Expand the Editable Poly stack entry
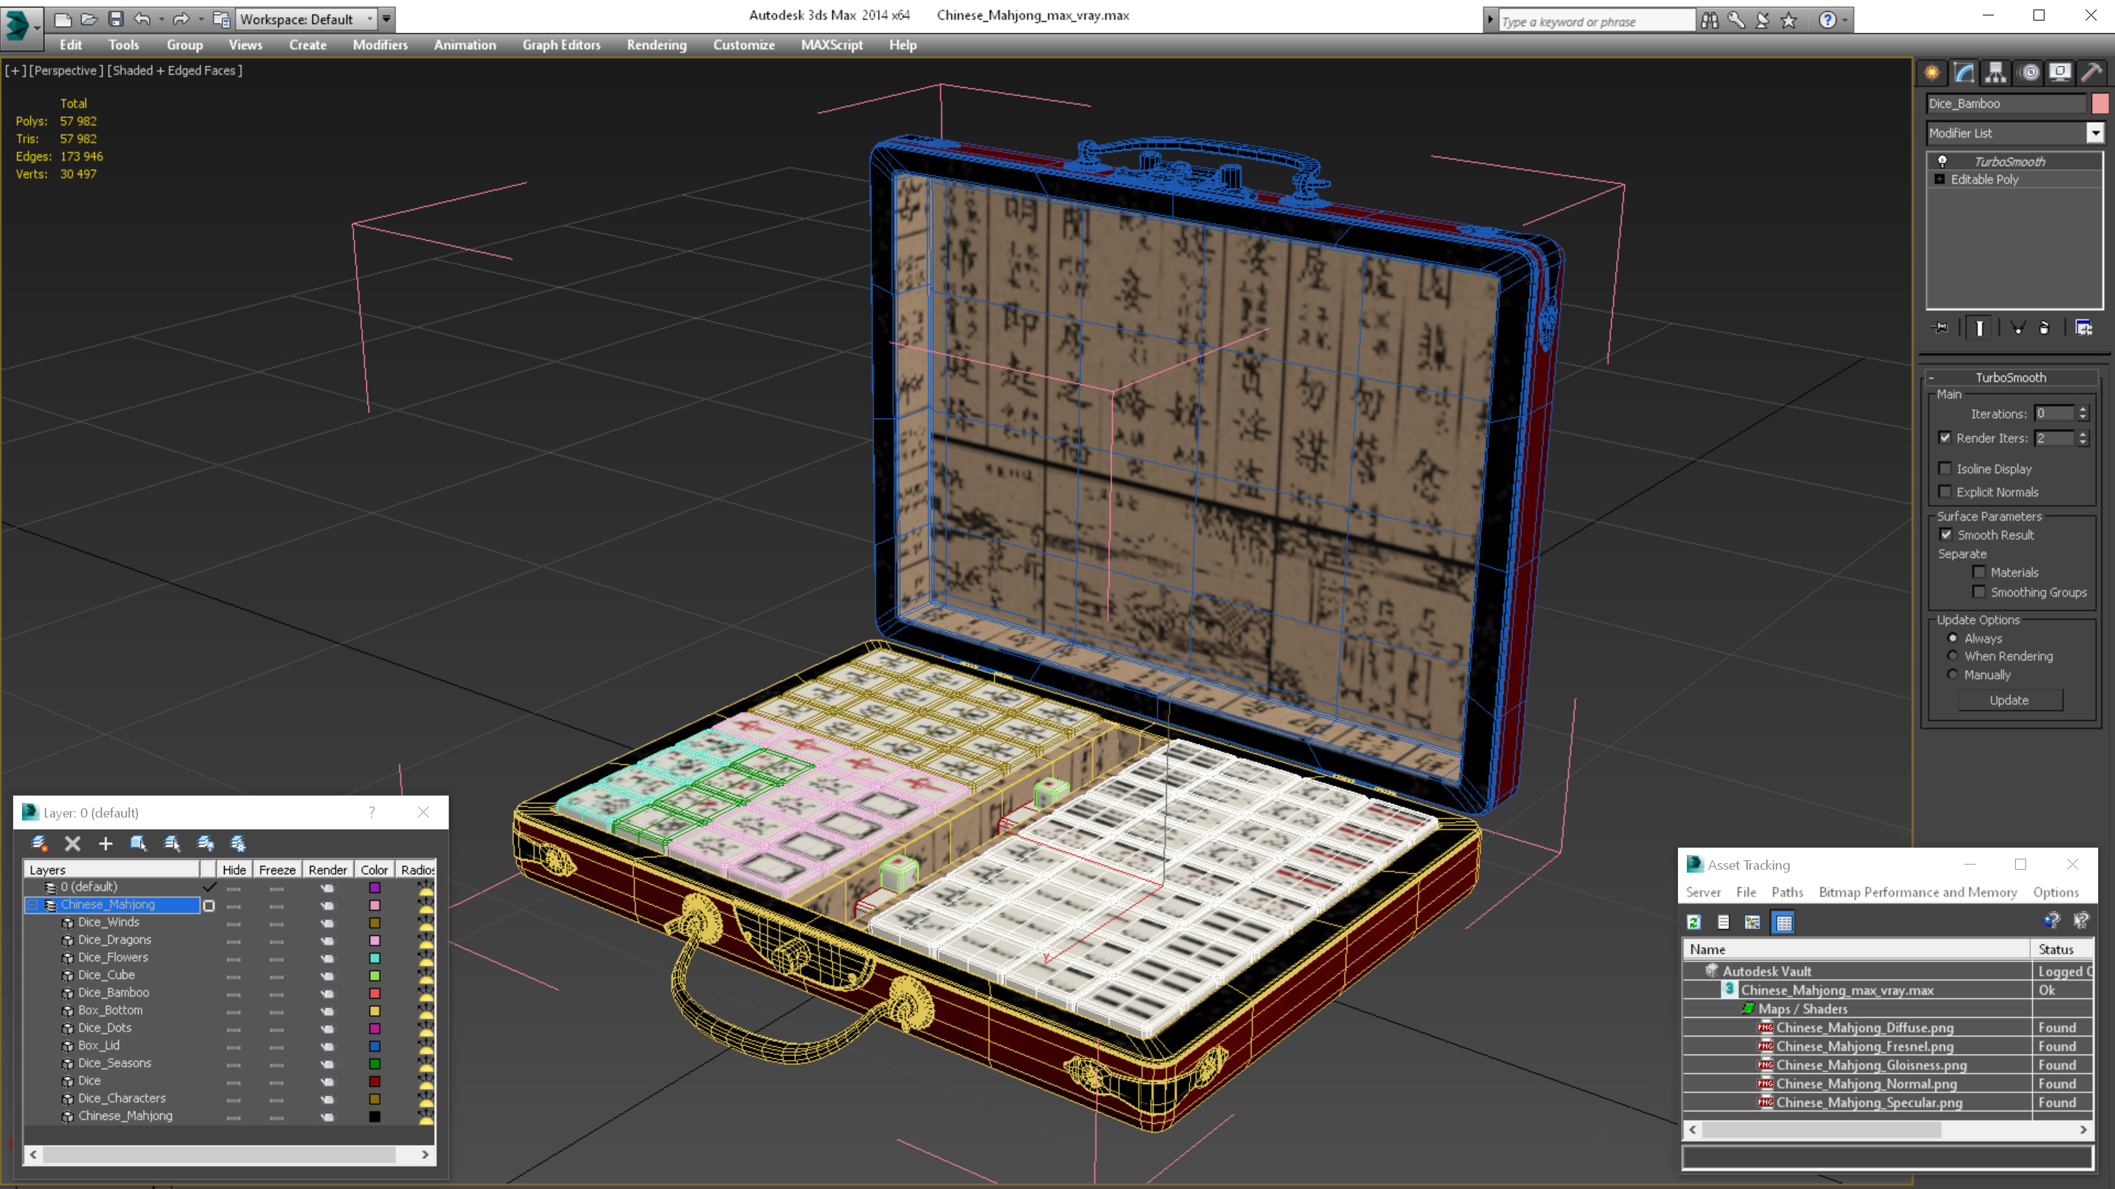The height and width of the screenshot is (1189, 2115). (1939, 180)
